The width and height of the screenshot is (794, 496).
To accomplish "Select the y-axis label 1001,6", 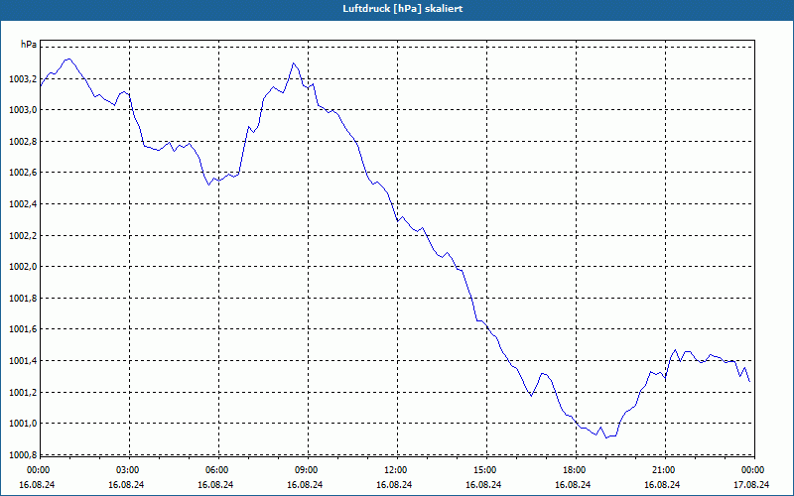I will pos(23,329).
